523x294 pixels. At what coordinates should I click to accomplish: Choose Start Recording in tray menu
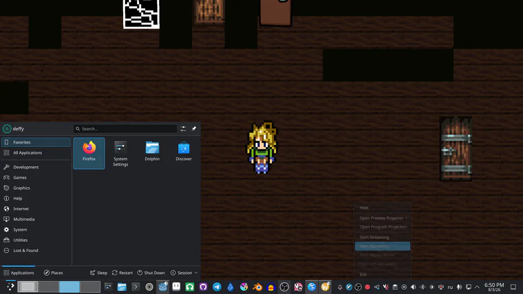coord(382,246)
